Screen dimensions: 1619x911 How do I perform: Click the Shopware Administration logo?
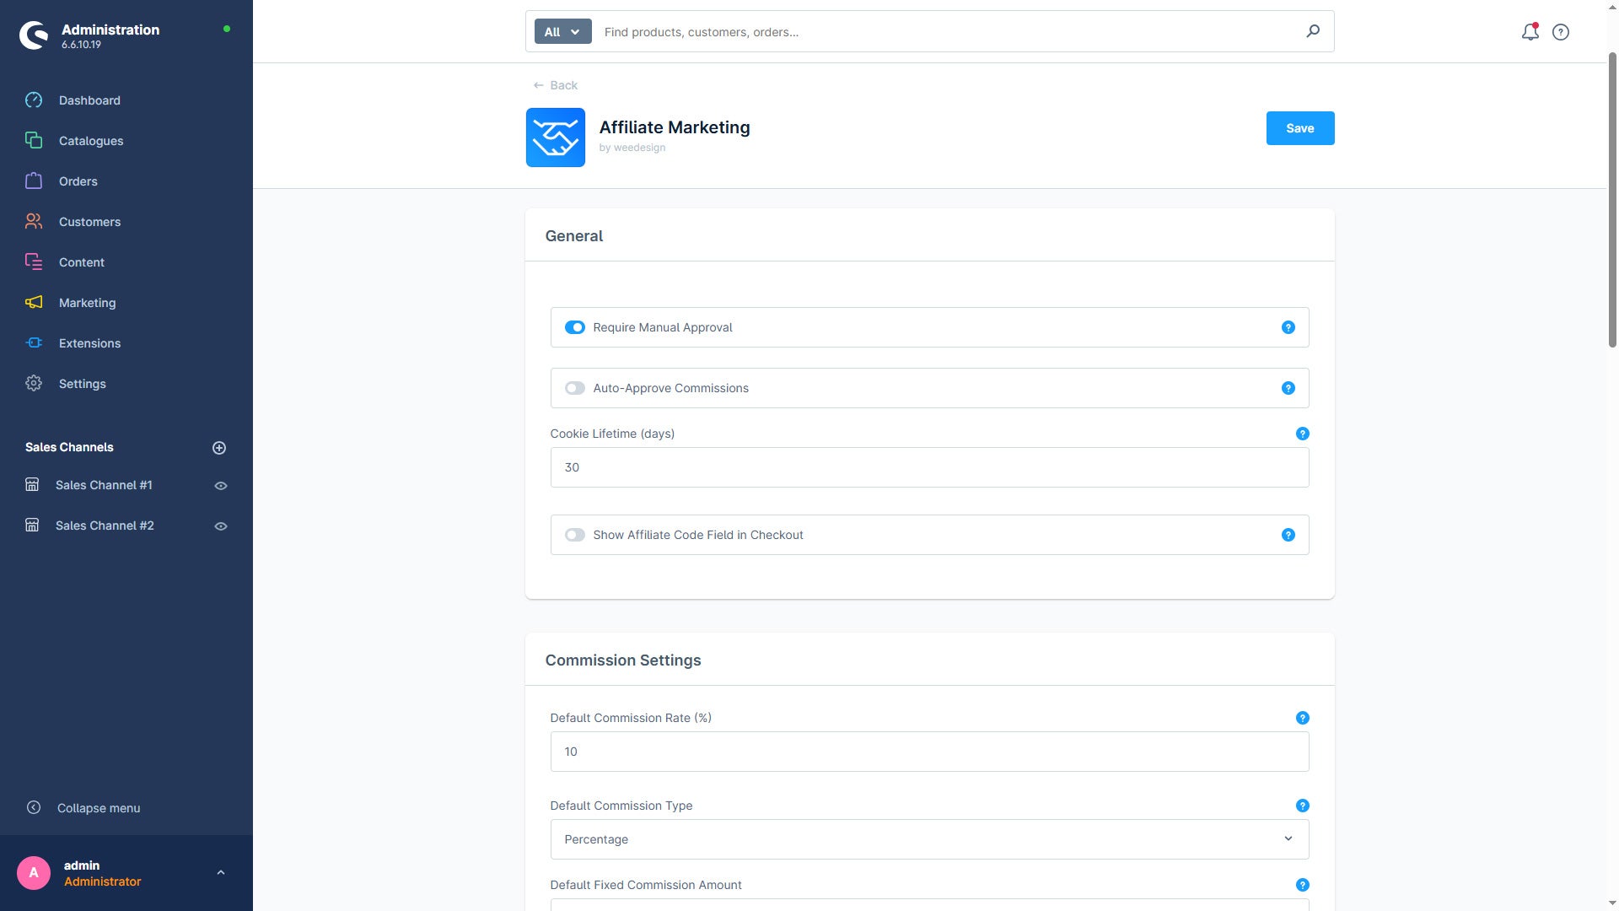(34, 35)
